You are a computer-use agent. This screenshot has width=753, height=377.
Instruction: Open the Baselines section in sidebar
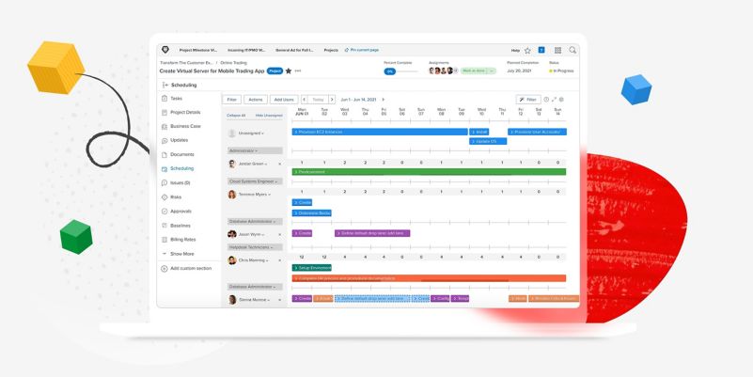[181, 225]
